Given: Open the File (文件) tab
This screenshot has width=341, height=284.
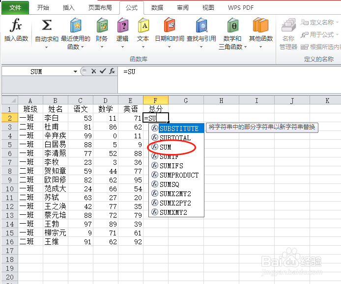Looking at the screenshot, I should [15, 7].
